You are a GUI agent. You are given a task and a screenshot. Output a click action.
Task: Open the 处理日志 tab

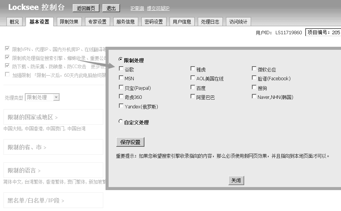210,22
